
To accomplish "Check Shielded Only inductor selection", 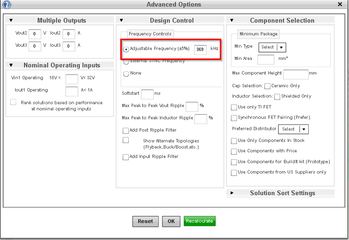I will coord(277,97).
